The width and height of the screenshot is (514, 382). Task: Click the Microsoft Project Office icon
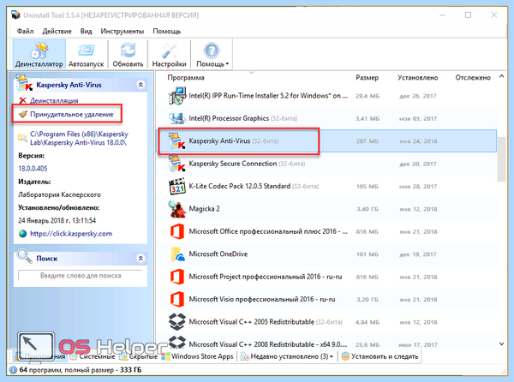pos(177,277)
